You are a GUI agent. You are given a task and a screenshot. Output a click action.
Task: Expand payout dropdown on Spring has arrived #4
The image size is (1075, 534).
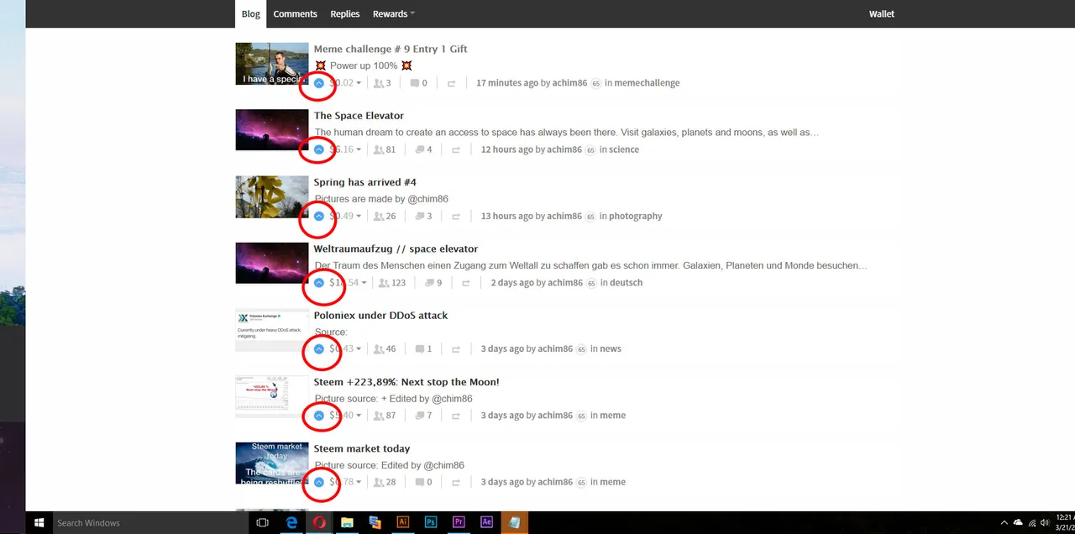click(x=359, y=217)
